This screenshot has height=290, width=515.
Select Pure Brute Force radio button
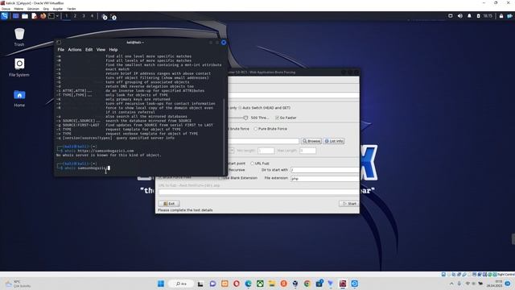[256, 129]
